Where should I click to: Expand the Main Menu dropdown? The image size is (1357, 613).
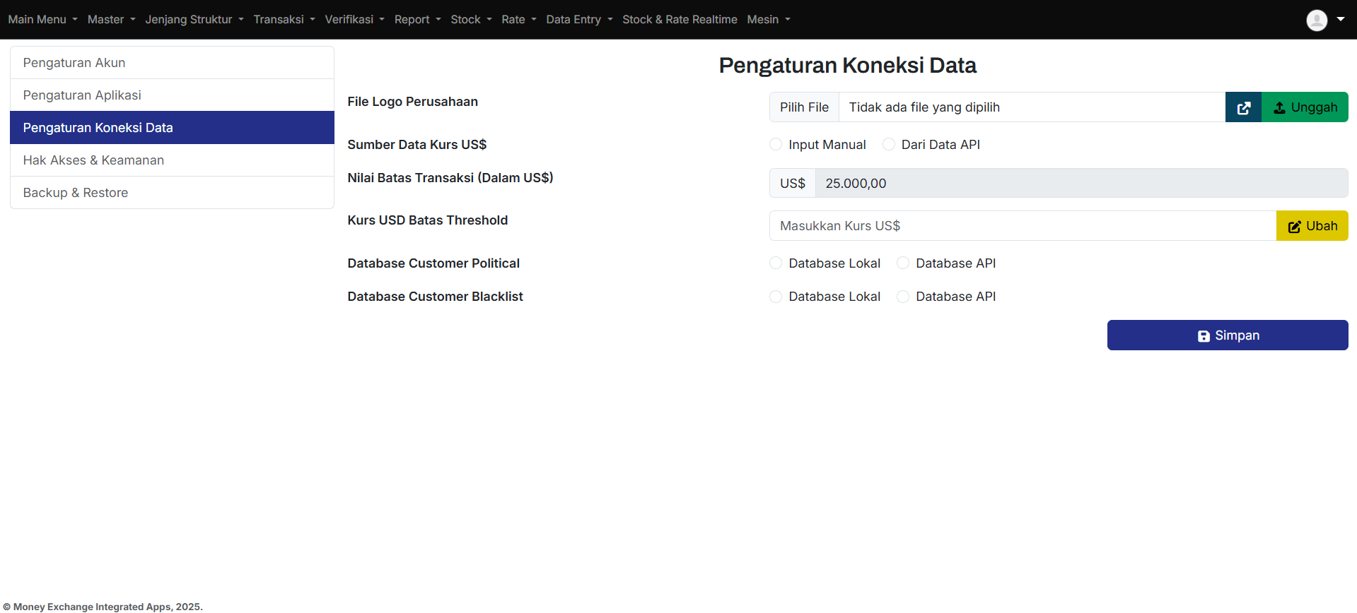pyautogui.click(x=42, y=20)
